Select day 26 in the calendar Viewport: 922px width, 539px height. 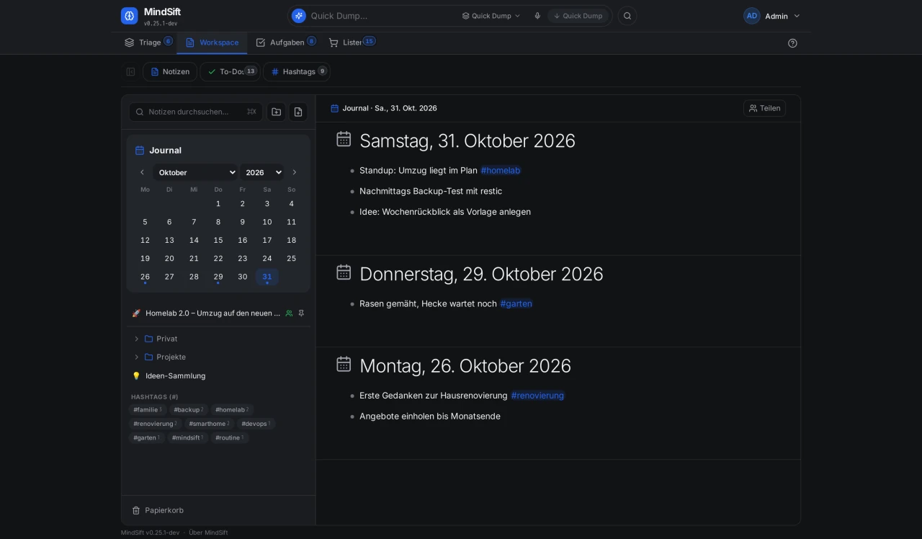(x=145, y=277)
